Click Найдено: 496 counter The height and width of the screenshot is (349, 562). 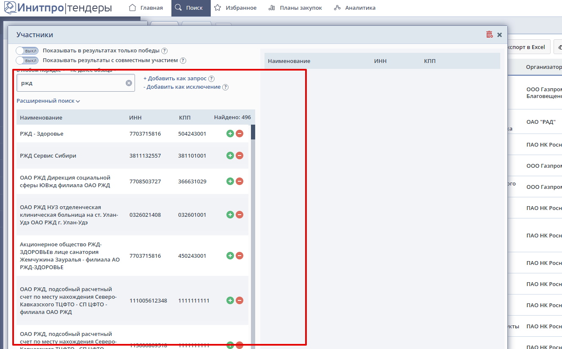coord(232,117)
